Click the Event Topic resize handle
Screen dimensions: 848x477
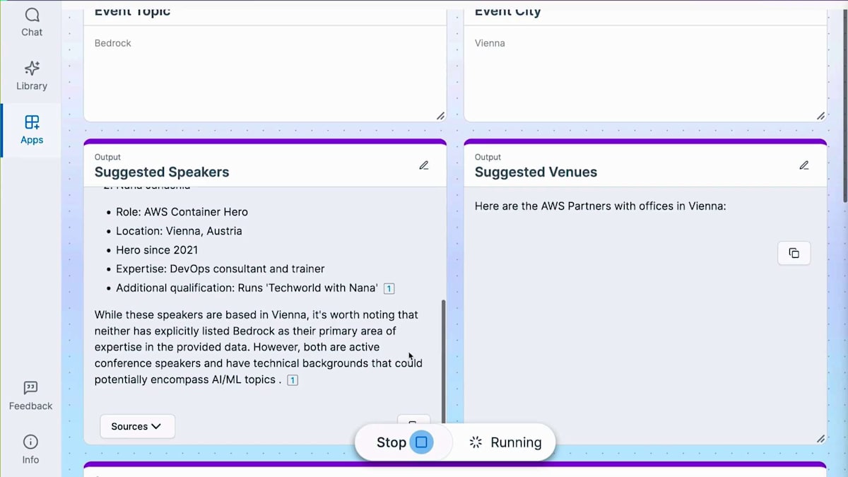[440, 116]
